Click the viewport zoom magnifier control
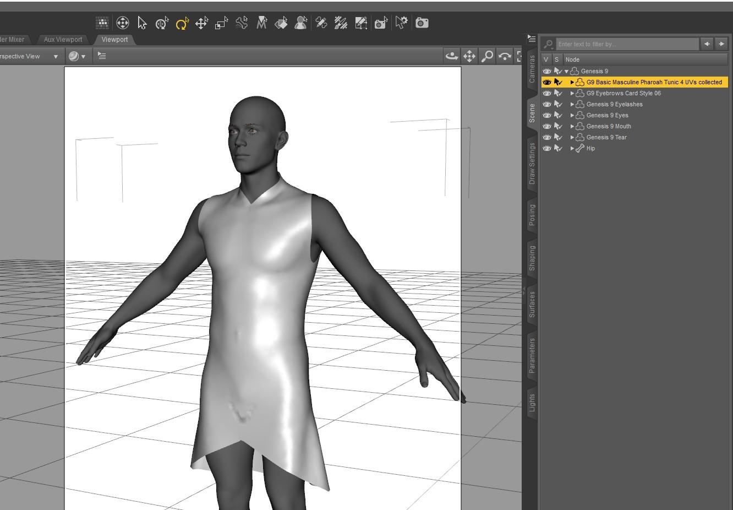733x510 pixels. 487,56
